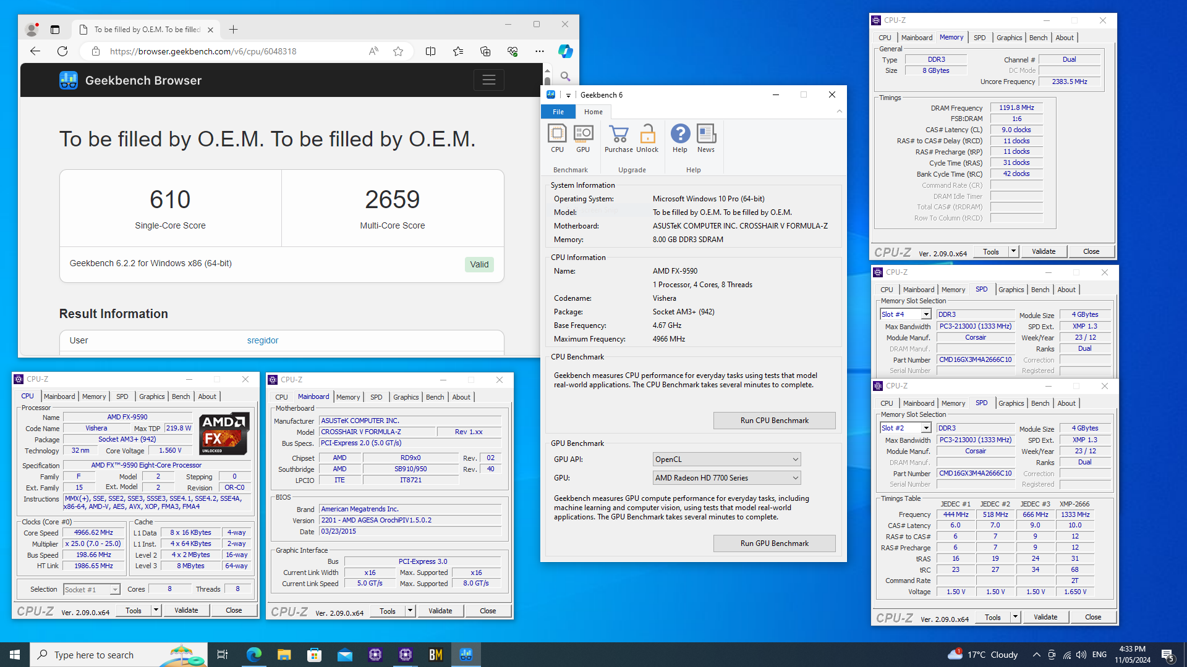Click Validate in CPU-Z Memory window
The width and height of the screenshot is (1187, 667).
1044,251
